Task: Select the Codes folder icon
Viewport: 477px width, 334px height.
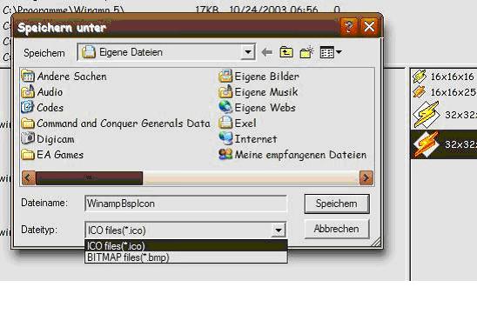Action: tap(27, 107)
